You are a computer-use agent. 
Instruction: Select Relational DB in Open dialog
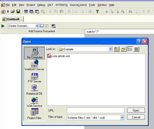(34, 90)
